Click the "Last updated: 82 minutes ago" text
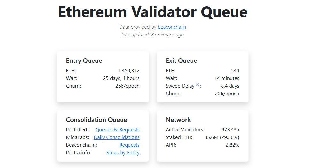Screen dimensions: 327x168 pos(153,35)
